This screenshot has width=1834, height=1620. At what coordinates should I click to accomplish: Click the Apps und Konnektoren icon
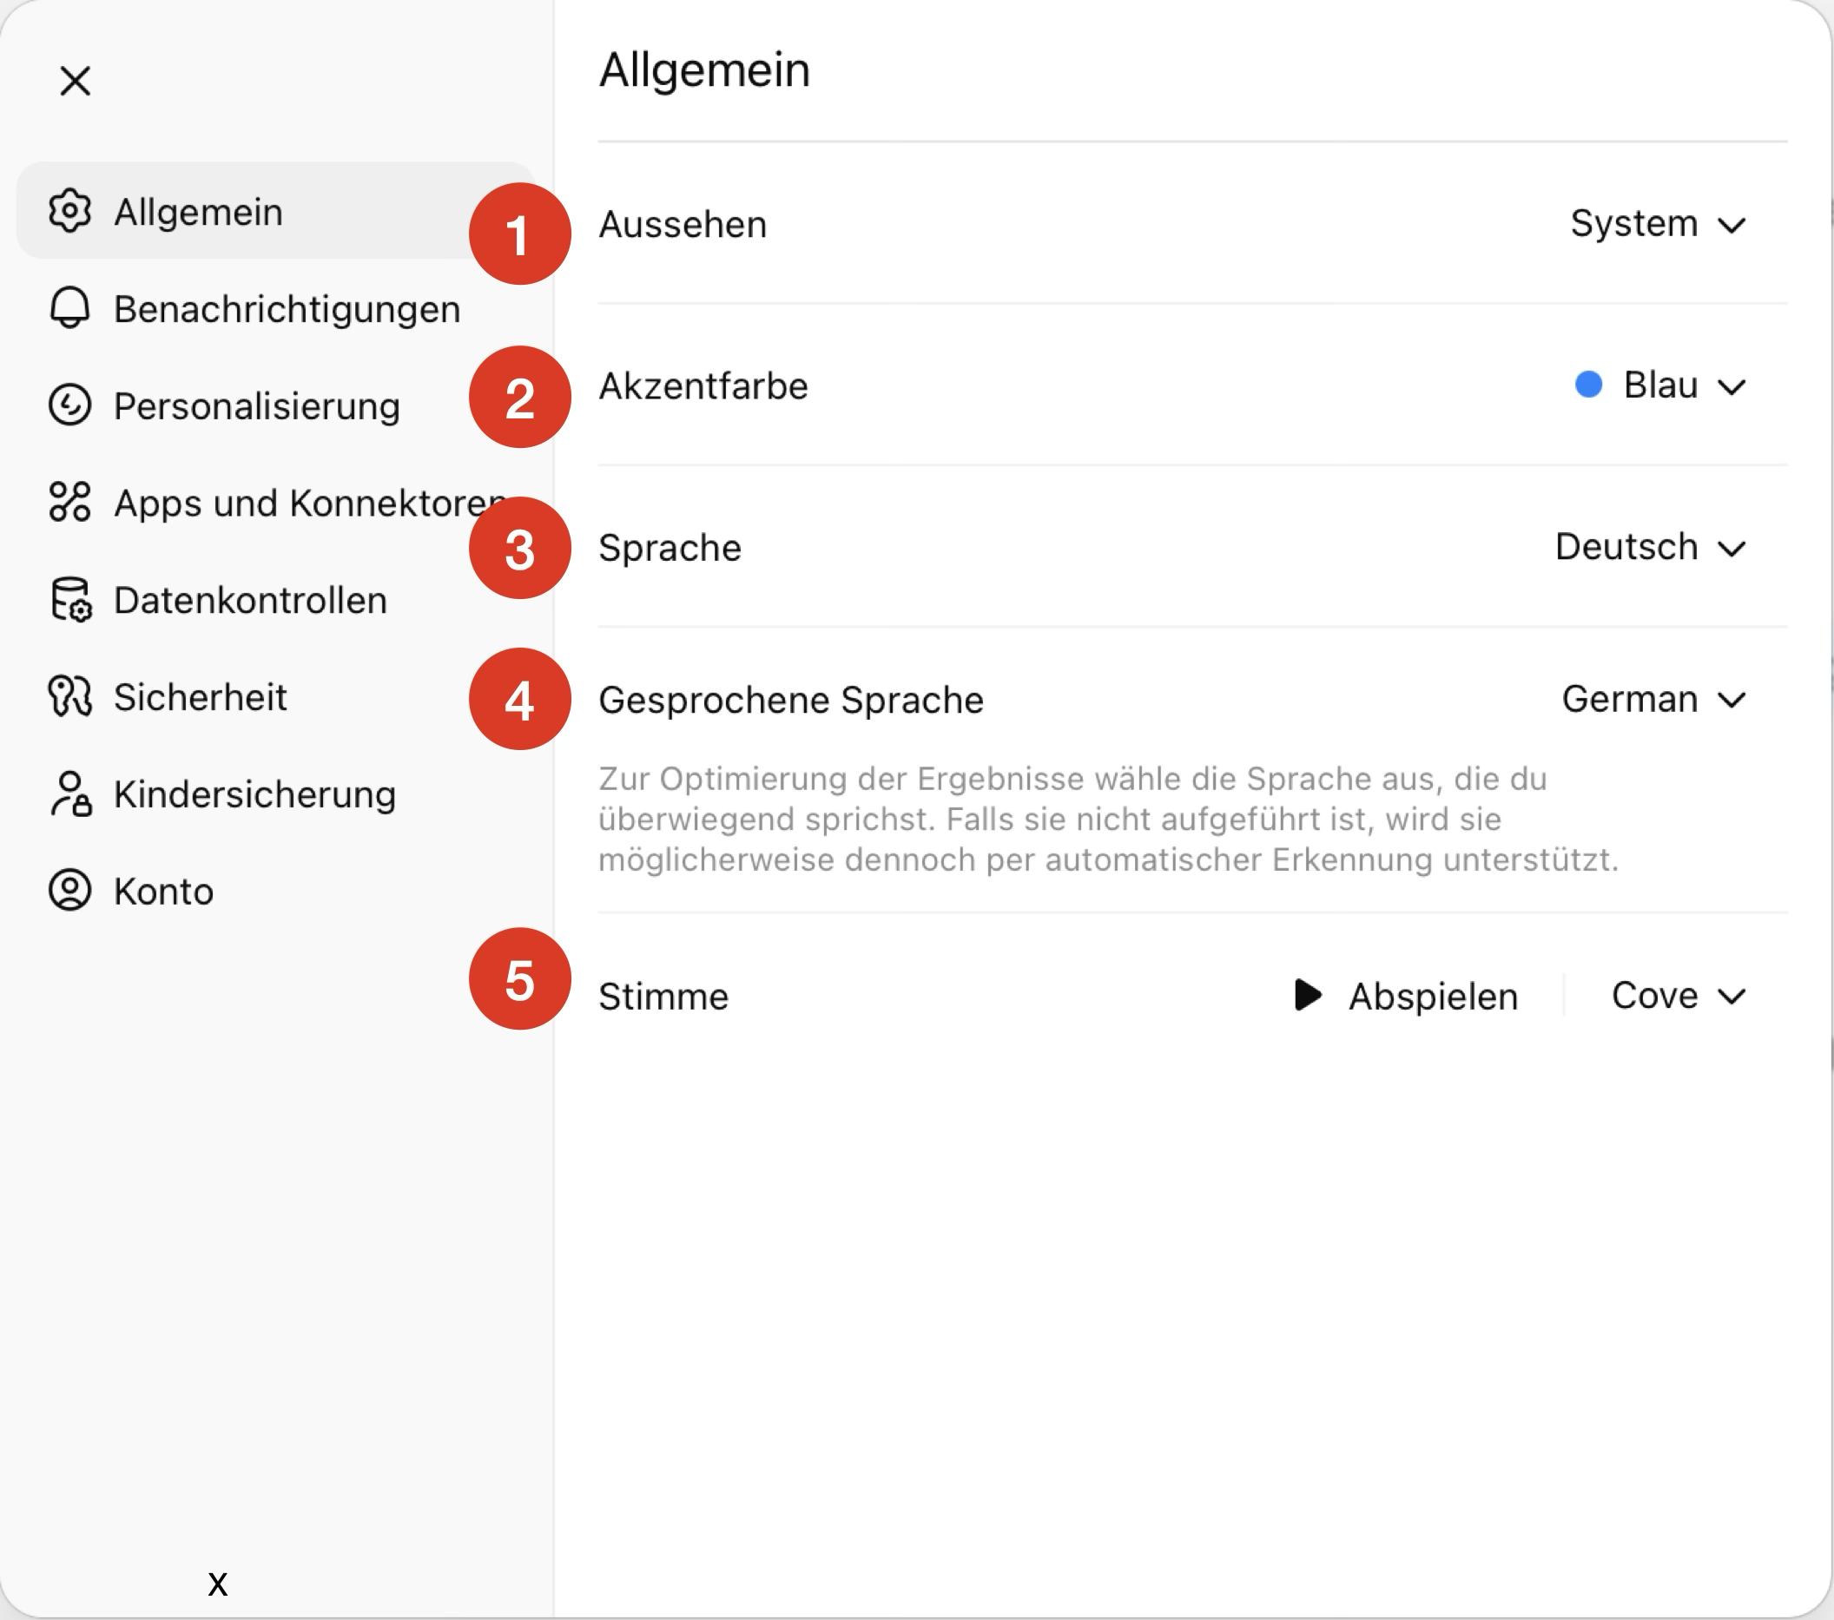coord(69,503)
